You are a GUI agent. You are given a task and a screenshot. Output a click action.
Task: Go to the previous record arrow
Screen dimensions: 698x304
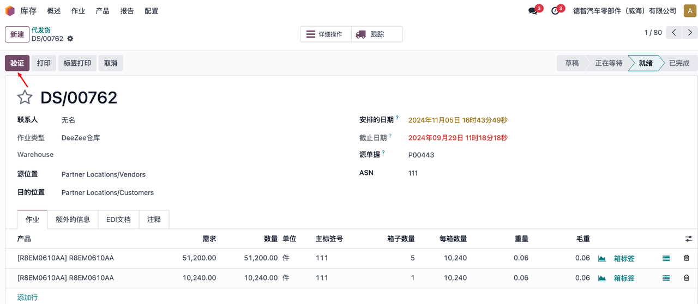(675, 33)
